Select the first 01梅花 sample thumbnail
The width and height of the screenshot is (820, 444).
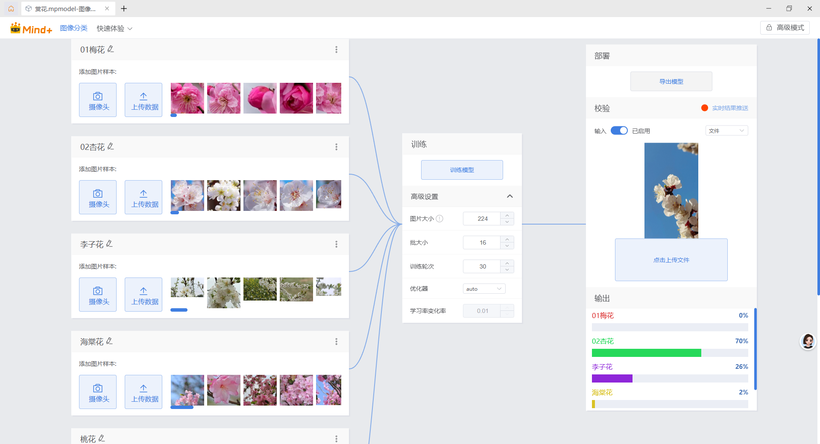[187, 98]
